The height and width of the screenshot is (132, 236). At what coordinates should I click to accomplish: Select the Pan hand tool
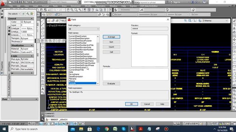(68, 10)
